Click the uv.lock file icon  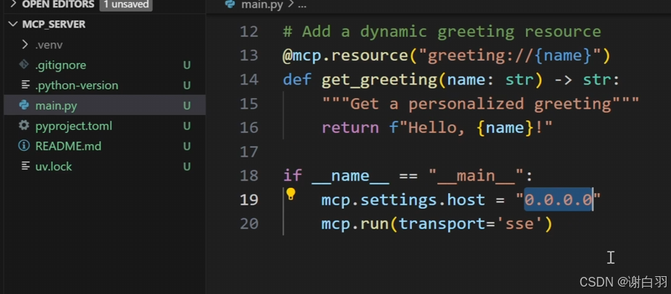[x=25, y=166]
